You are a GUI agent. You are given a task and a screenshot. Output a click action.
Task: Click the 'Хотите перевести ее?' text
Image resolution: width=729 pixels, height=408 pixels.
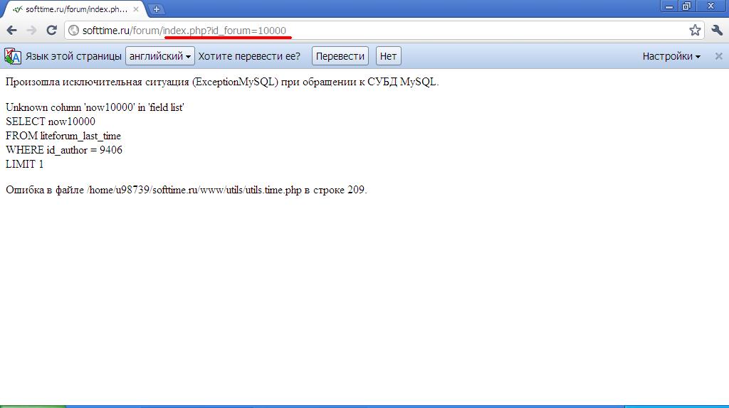(249, 56)
